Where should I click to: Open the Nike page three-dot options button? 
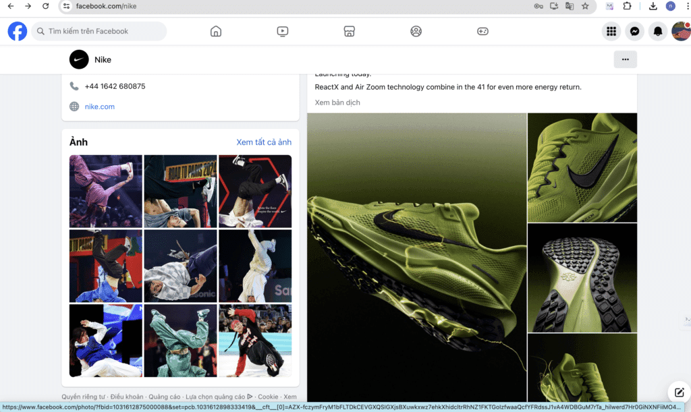click(626, 59)
